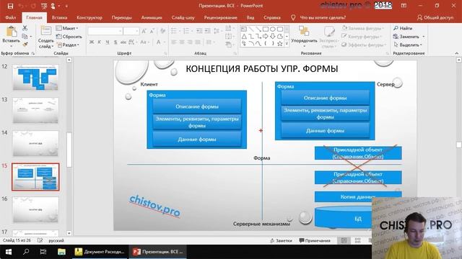Click the decrease indent icon
462x259 pixels.
(x=199, y=31)
